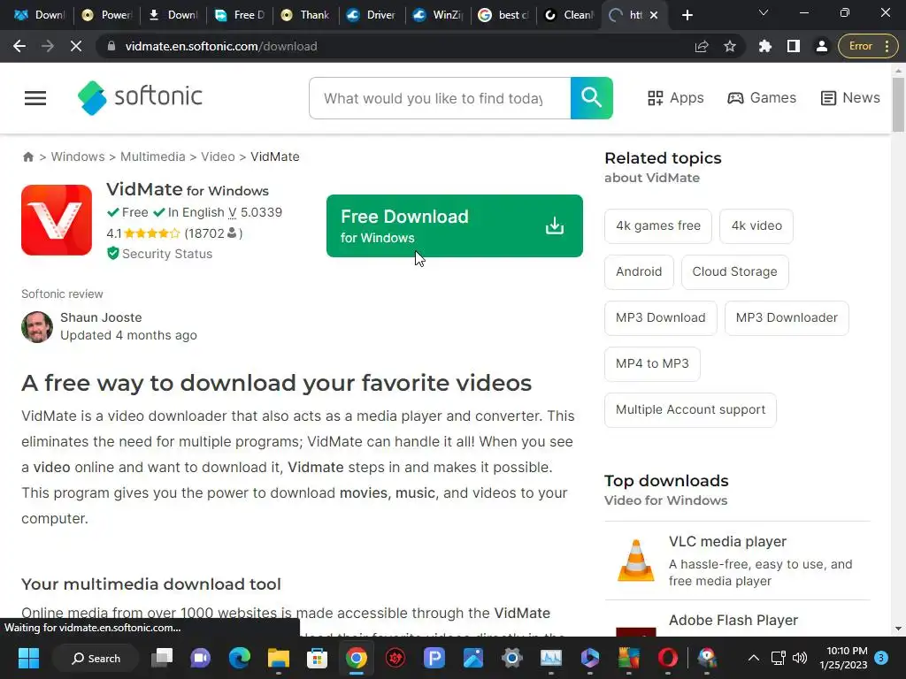Click the browser back arrow
This screenshot has width=906, height=679.
click(19, 46)
